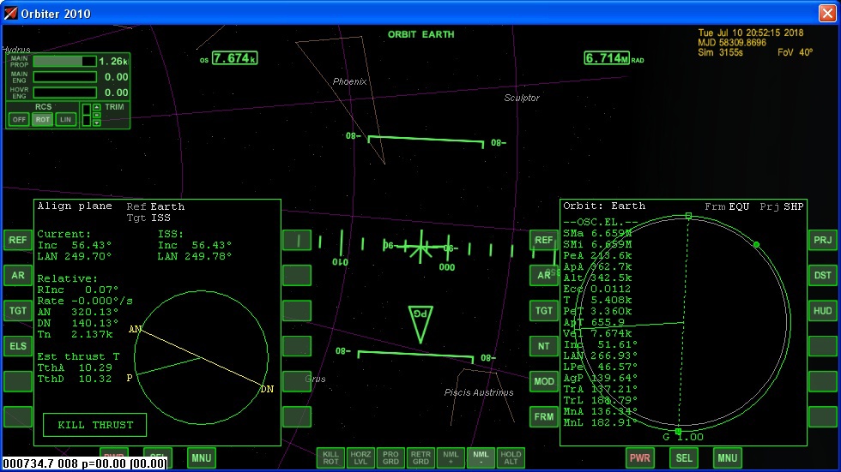Enable the HORZ LVL autopilot mode
Screen dimensions: 841x472
360,457
